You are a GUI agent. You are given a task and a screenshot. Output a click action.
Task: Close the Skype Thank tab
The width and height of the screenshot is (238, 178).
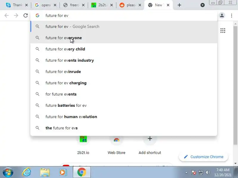pos(26,5)
